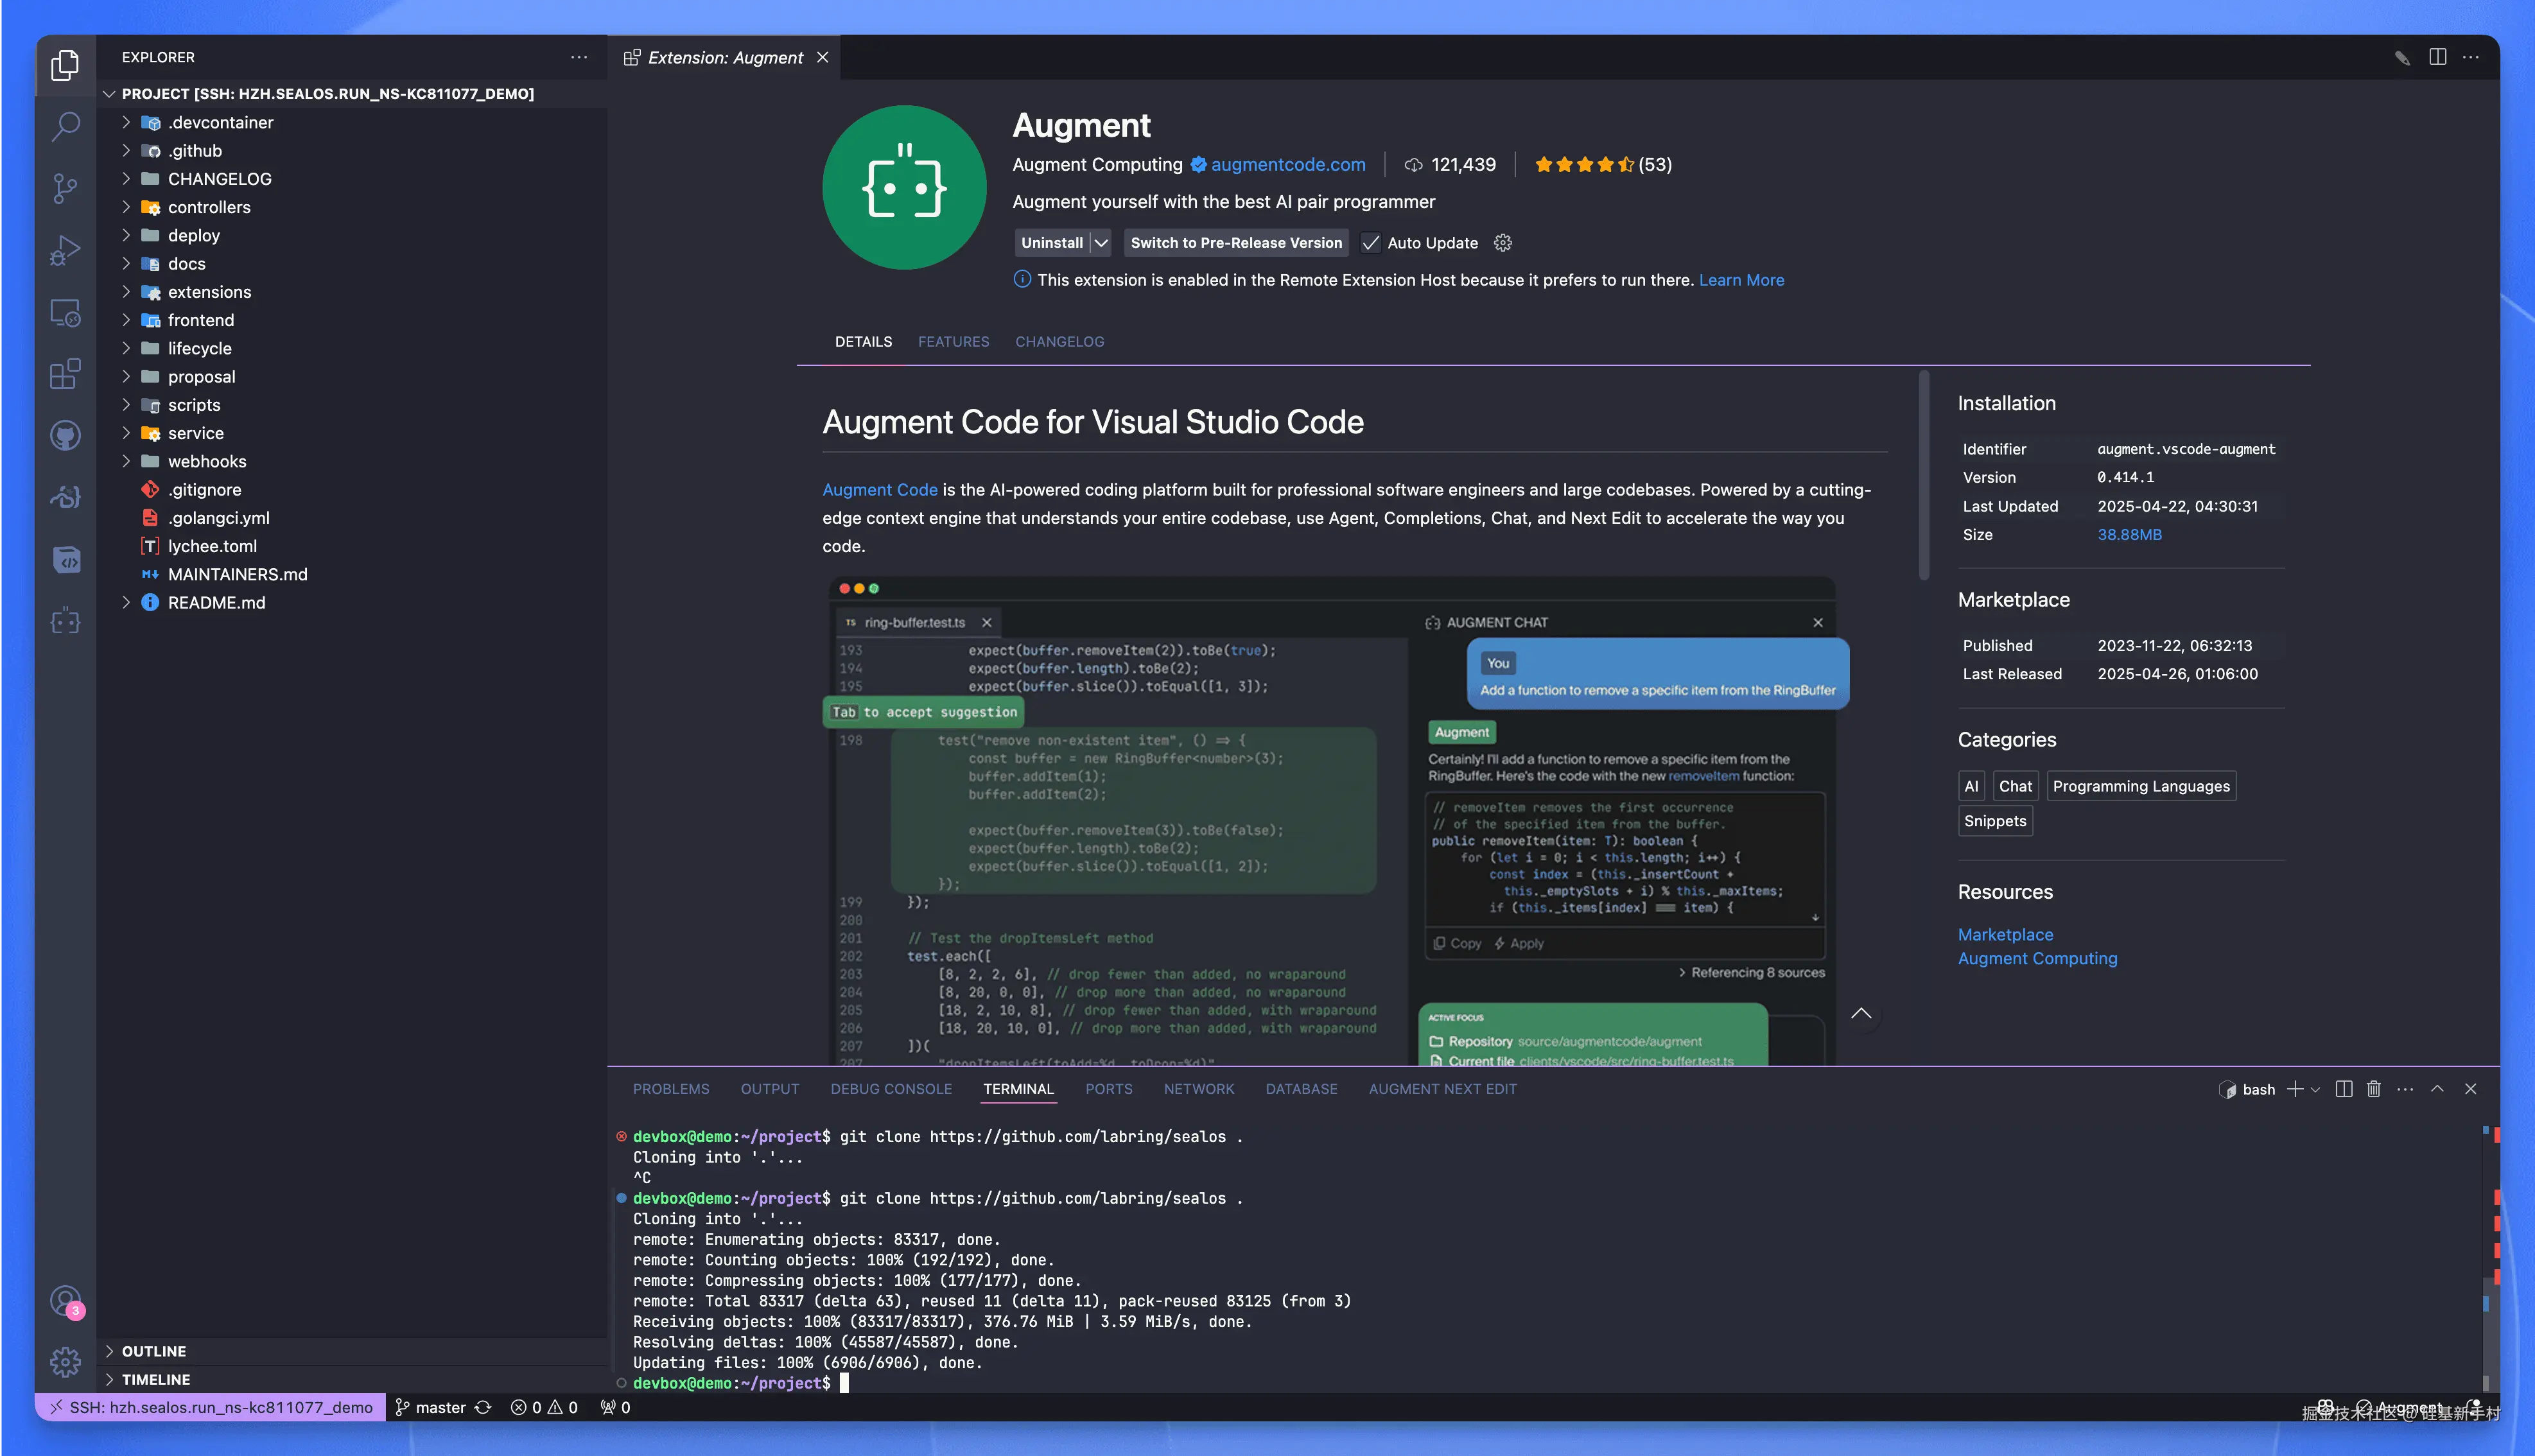Image resolution: width=2535 pixels, height=1456 pixels.
Task: Open GitHub view in activity bar
Action: tap(65, 435)
